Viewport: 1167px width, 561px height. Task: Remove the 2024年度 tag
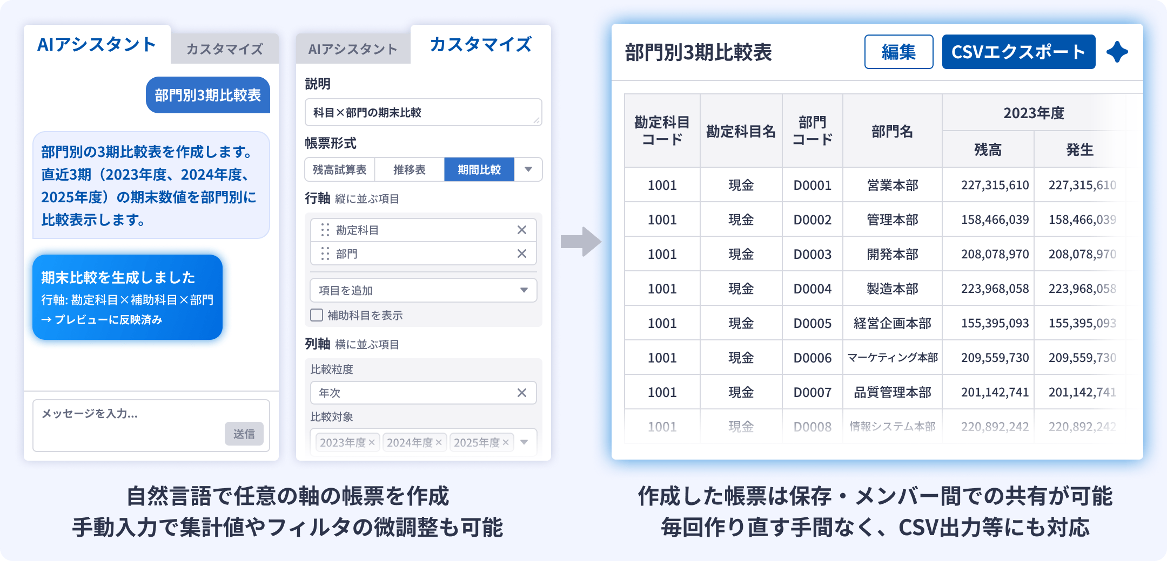click(439, 443)
